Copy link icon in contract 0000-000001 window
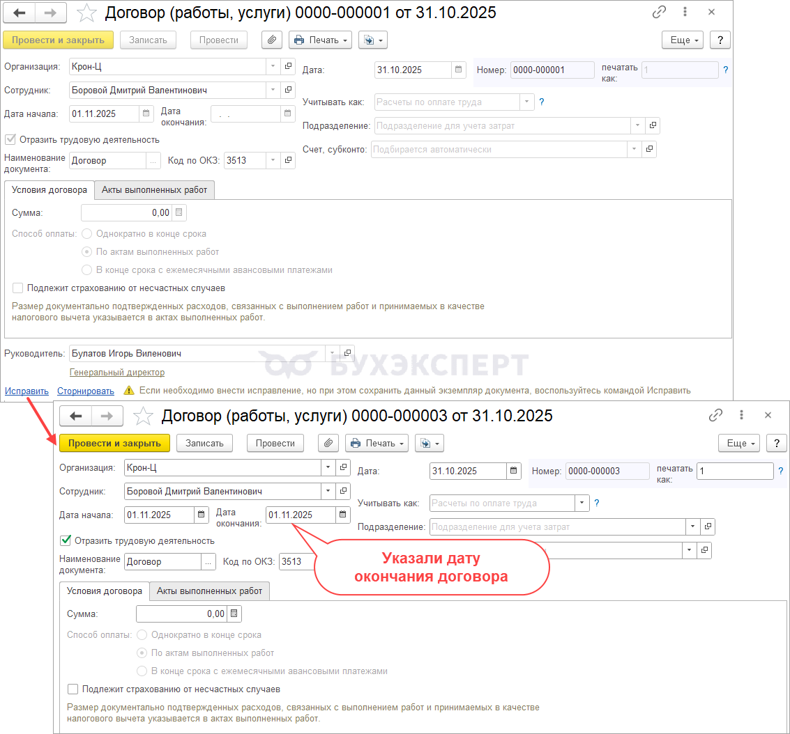The image size is (790, 734). [659, 12]
